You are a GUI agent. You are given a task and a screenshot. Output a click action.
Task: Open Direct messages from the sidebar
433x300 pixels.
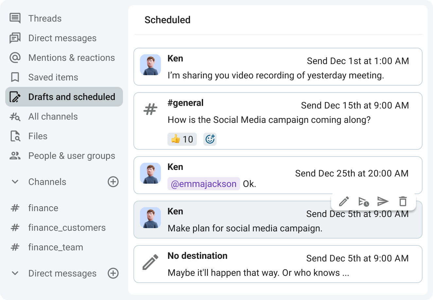(62, 38)
